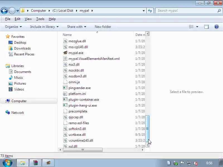Open the Share with dropdown
Image resolution: width=223 pixels, height=167 pixels.
[77, 27]
